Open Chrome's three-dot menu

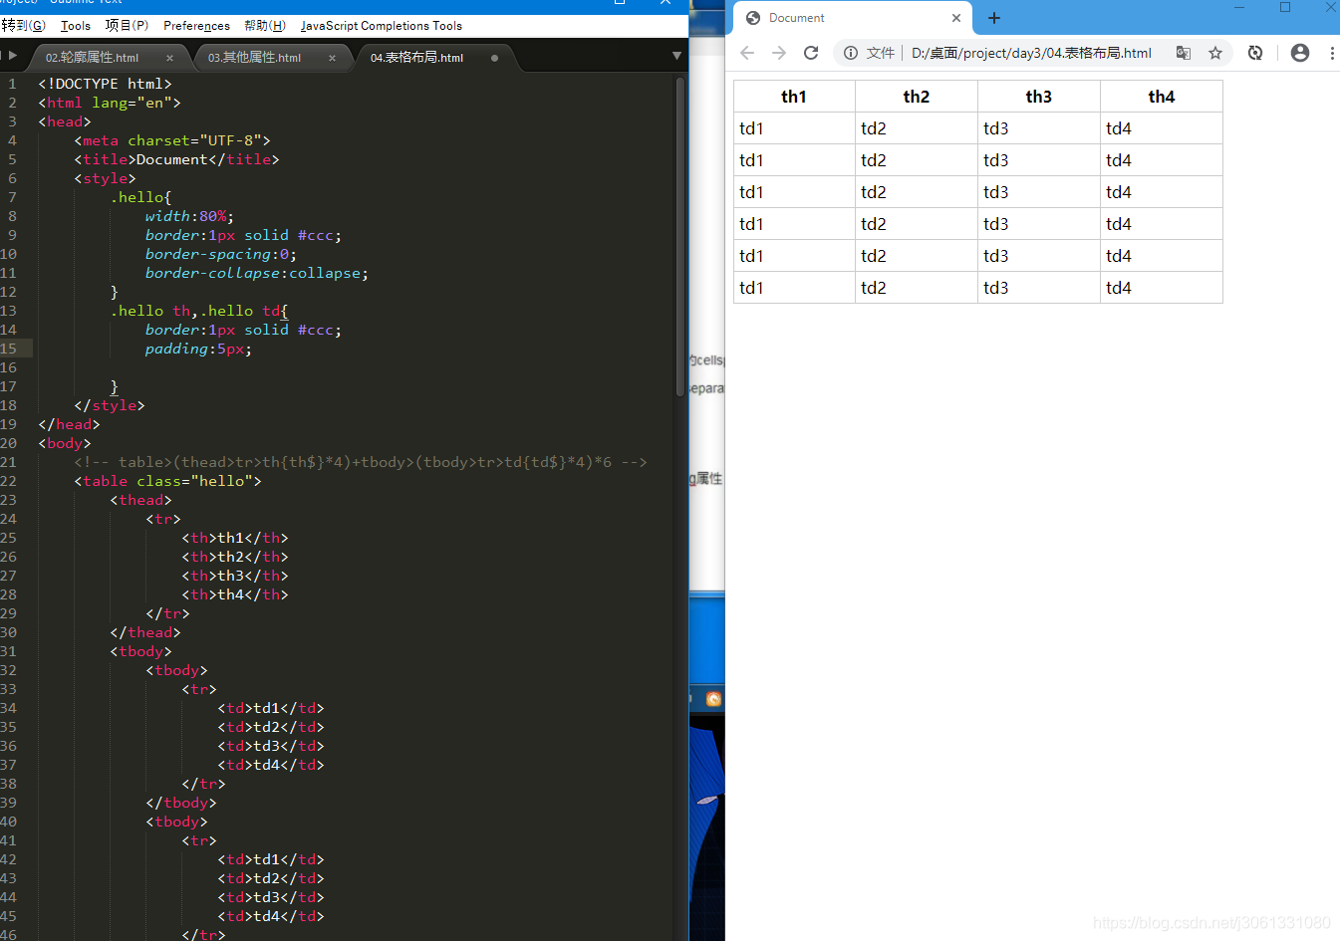(x=1332, y=53)
